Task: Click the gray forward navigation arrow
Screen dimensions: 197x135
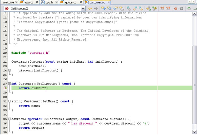Action: (96, 9)
